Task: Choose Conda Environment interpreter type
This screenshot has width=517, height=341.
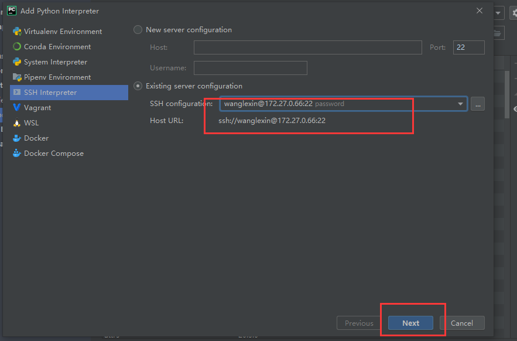Action: 69,46
